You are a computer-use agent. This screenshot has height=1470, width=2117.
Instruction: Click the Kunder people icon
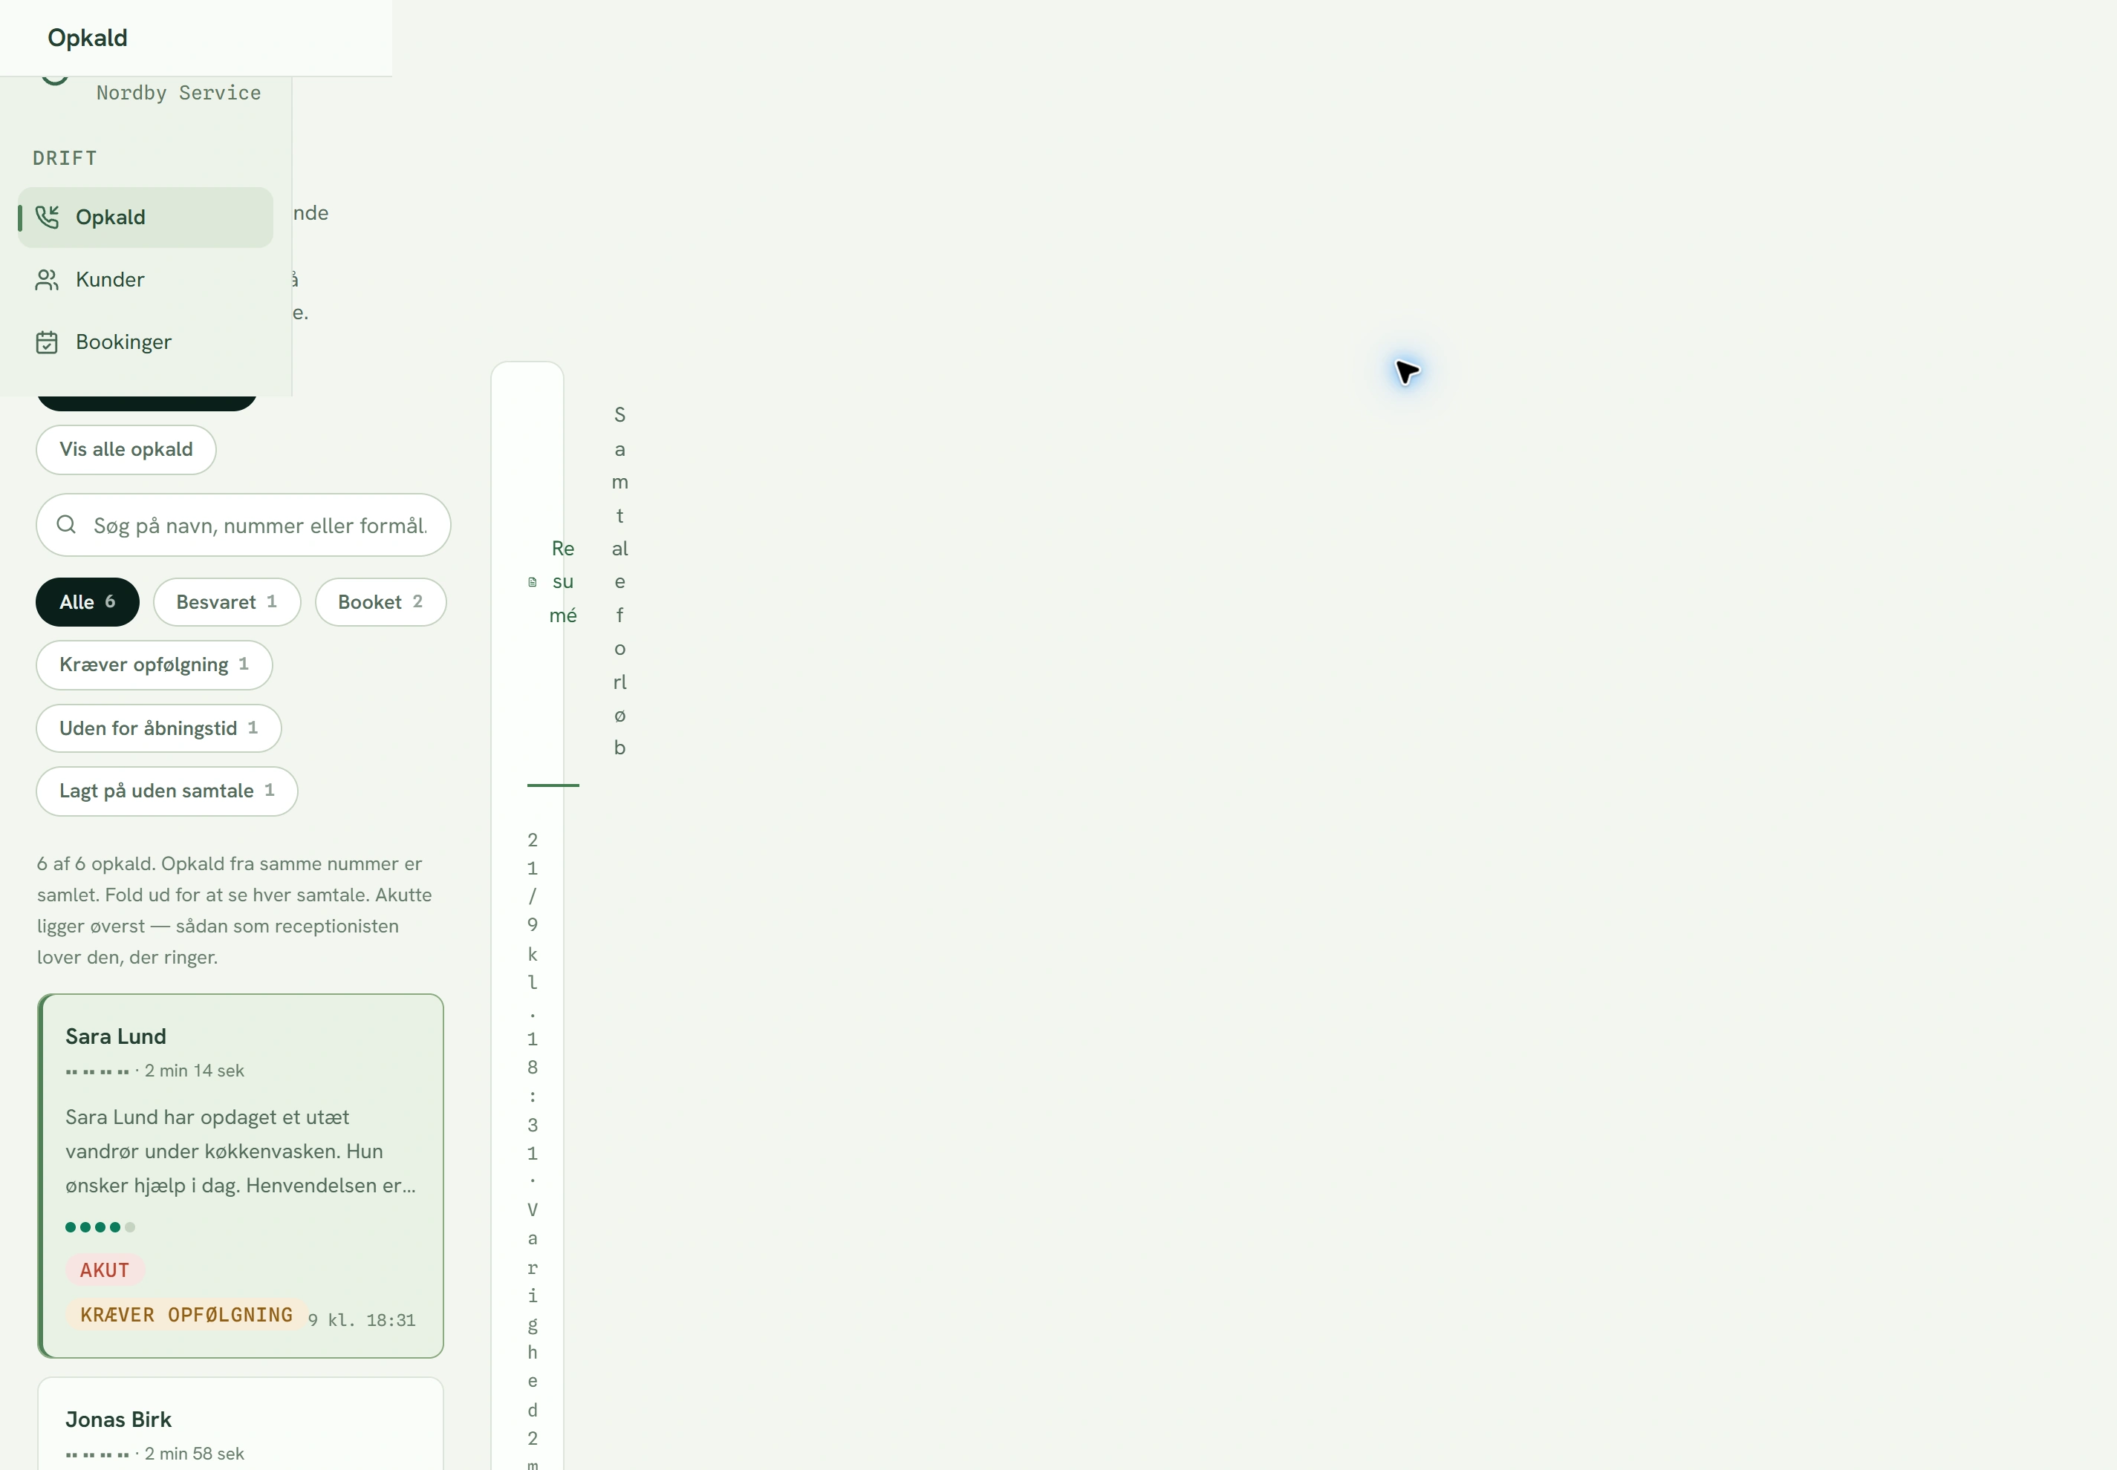(x=47, y=280)
